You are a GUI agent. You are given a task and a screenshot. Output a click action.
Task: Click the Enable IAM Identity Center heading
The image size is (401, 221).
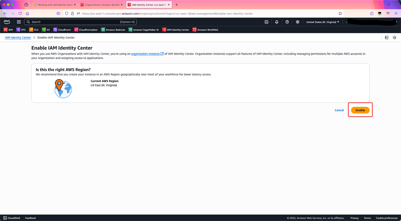pyautogui.click(x=62, y=48)
